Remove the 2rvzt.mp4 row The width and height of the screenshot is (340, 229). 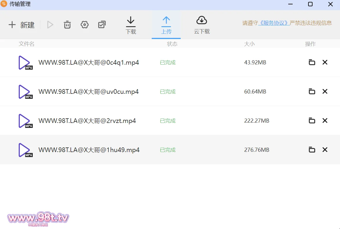[x=325, y=121]
